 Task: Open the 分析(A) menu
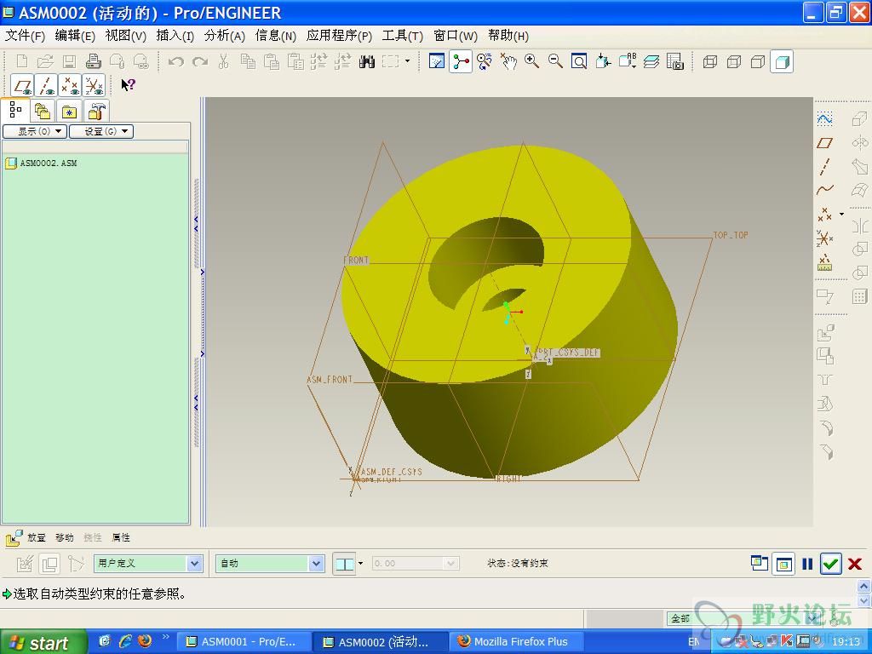(x=225, y=36)
